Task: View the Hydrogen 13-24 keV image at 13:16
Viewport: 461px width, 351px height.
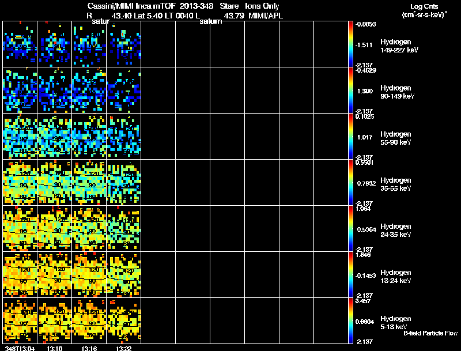Action: click(89, 275)
